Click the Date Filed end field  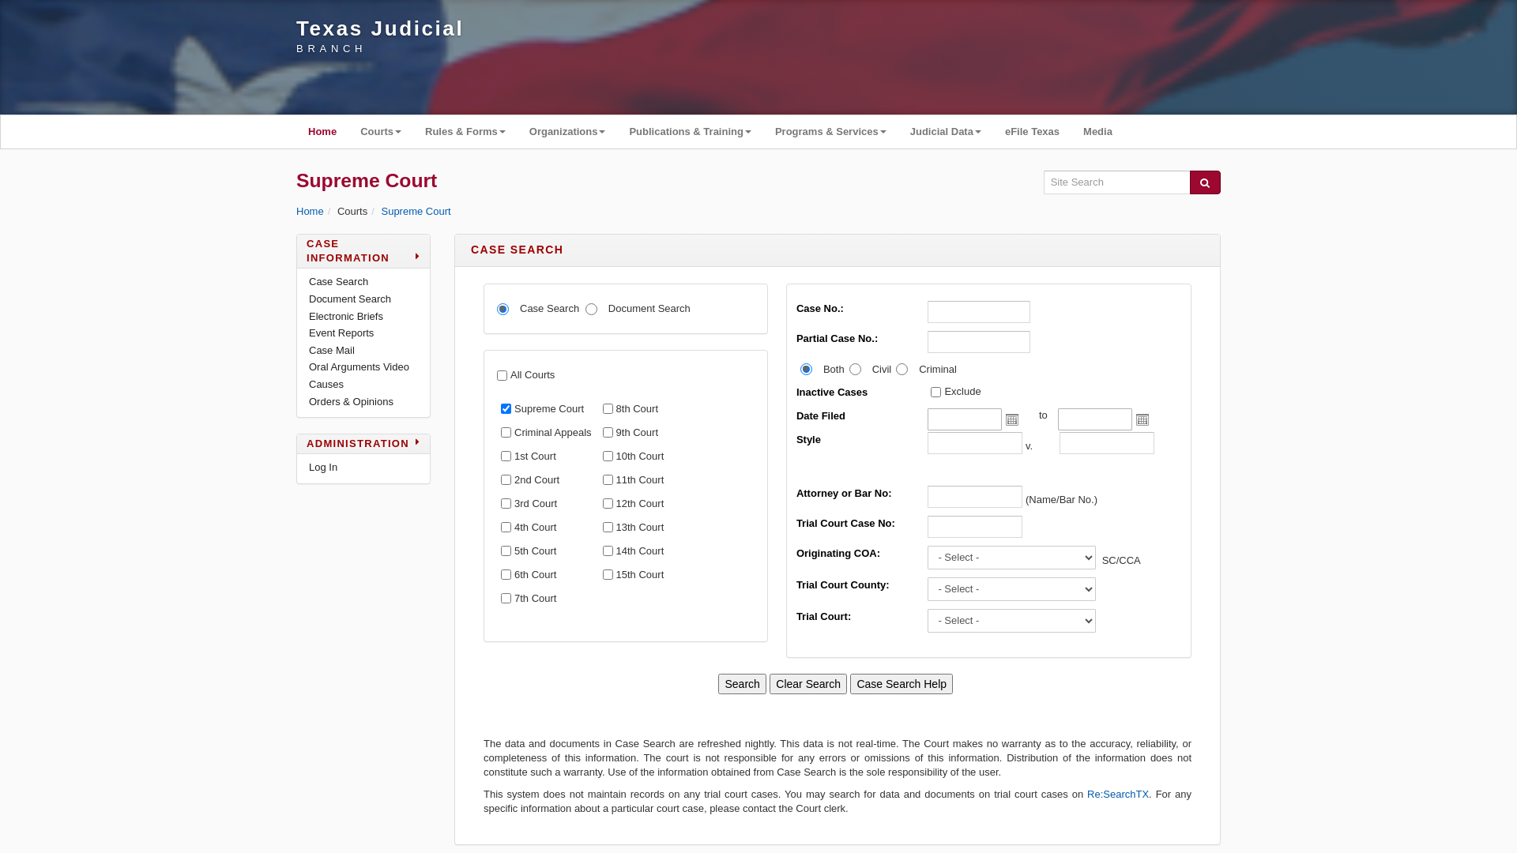(x=1095, y=419)
